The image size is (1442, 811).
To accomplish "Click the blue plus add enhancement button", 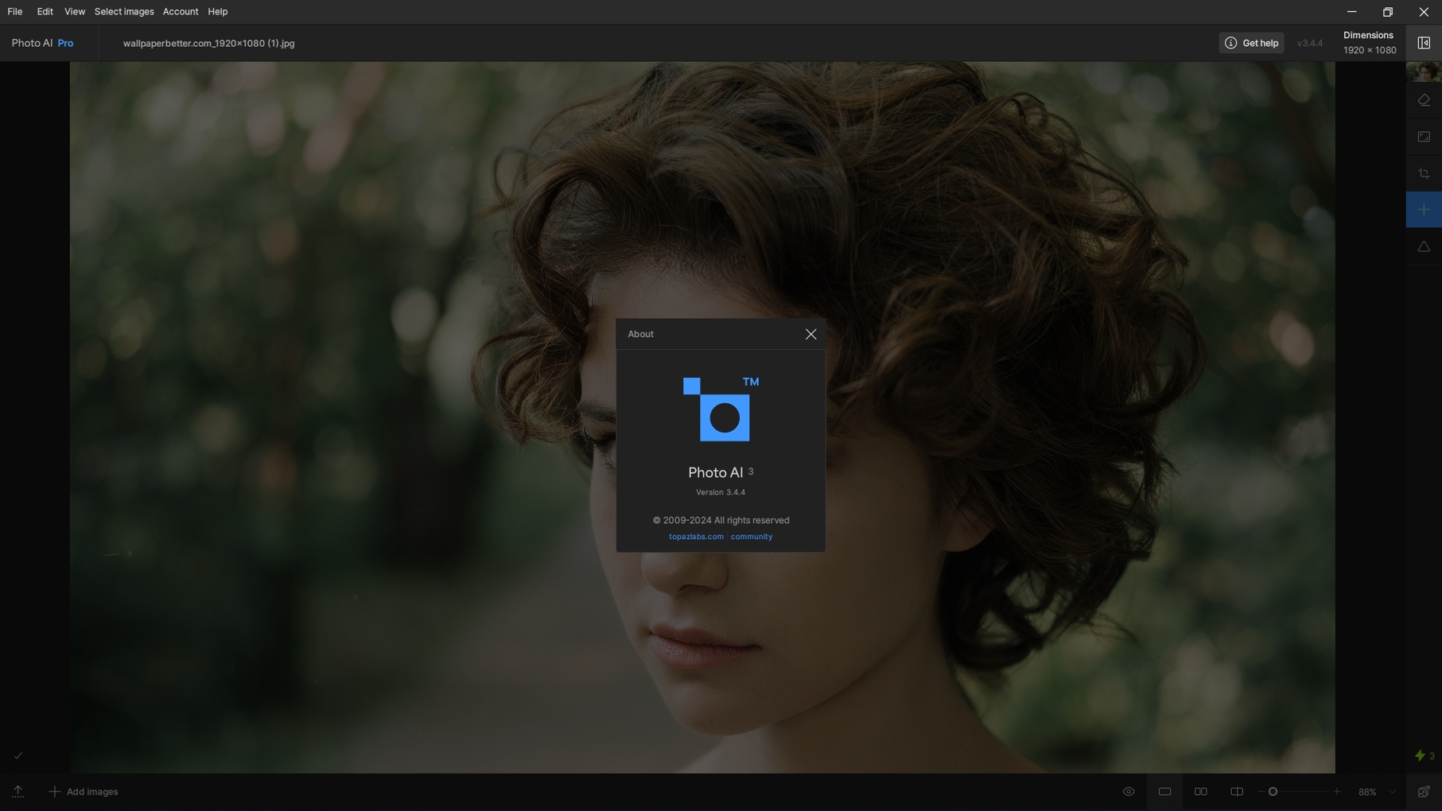I will [x=1424, y=210].
